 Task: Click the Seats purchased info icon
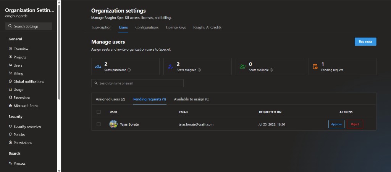(x=129, y=70)
